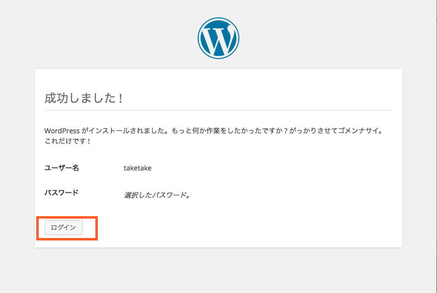
Task: Click the blue ring of the WordPress logo
Action: pyautogui.click(x=200, y=39)
